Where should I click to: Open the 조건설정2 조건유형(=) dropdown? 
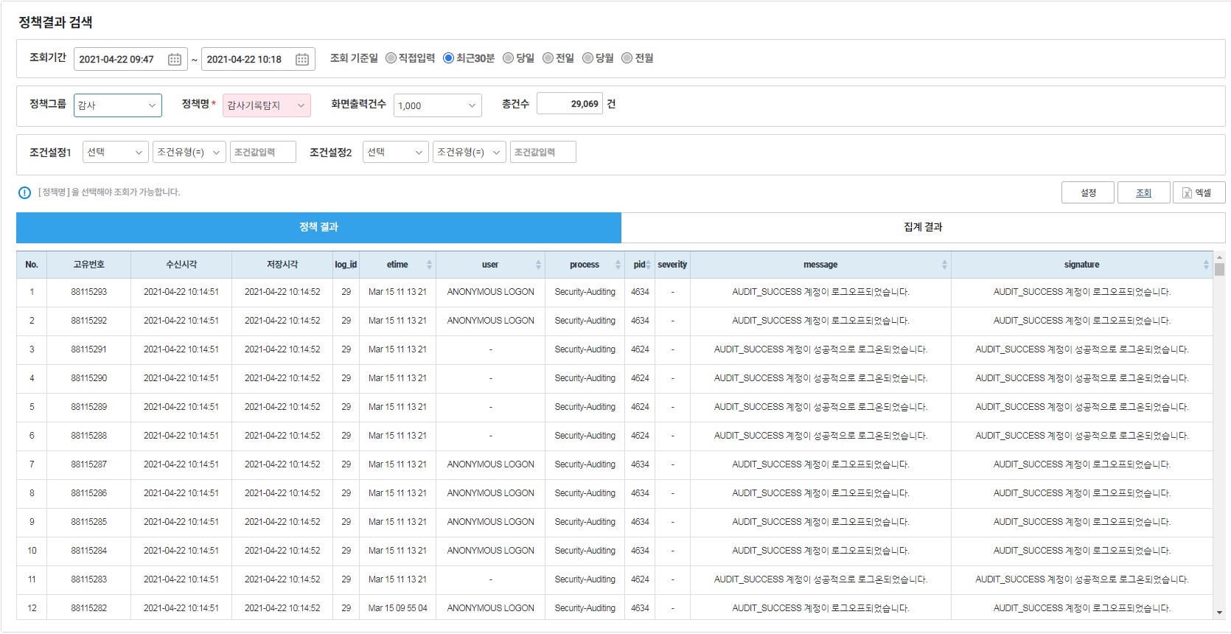pyautogui.click(x=470, y=152)
